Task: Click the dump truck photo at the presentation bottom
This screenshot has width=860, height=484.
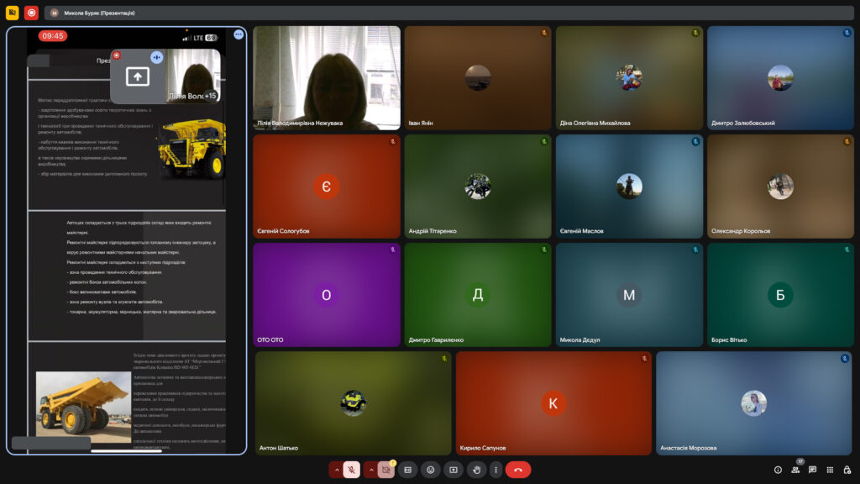Action: tap(83, 407)
